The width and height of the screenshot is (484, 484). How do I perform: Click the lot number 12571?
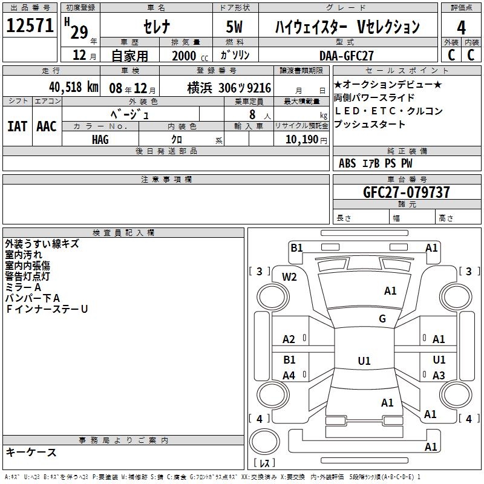pyautogui.click(x=30, y=25)
